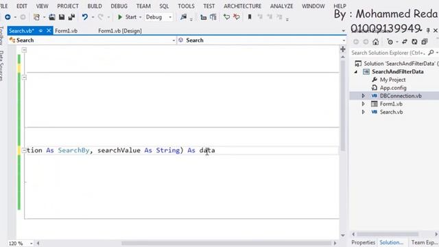Click Collapse All icon in Solution Explorer
Screen dimensions: 439x247
coord(425,42)
